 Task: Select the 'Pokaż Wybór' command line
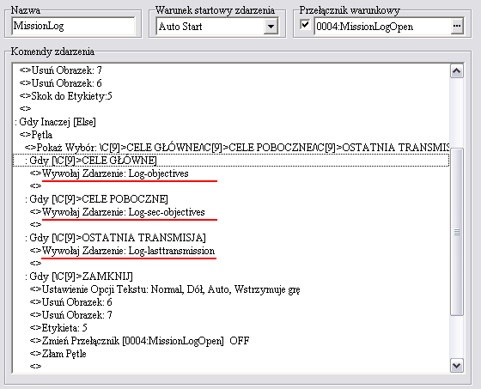tap(237, 148)
